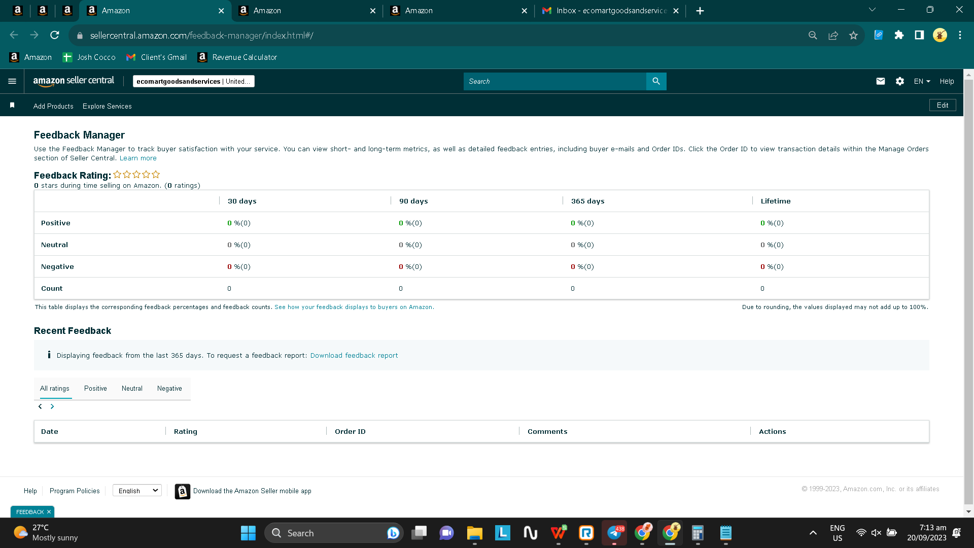
Task: Open the Chrome three-dot menu
Action: [960, 35]
